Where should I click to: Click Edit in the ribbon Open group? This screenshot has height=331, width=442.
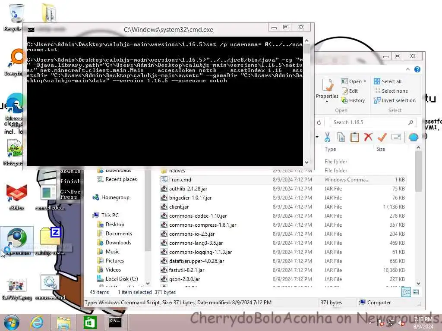350,91
